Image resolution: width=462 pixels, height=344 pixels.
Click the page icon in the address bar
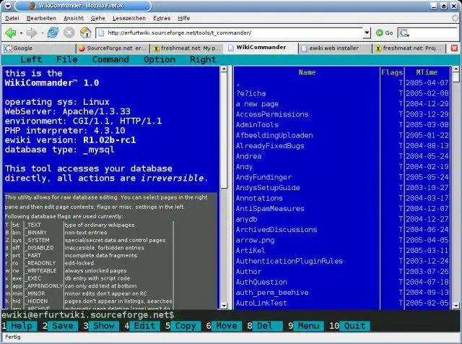click(101, 33)
